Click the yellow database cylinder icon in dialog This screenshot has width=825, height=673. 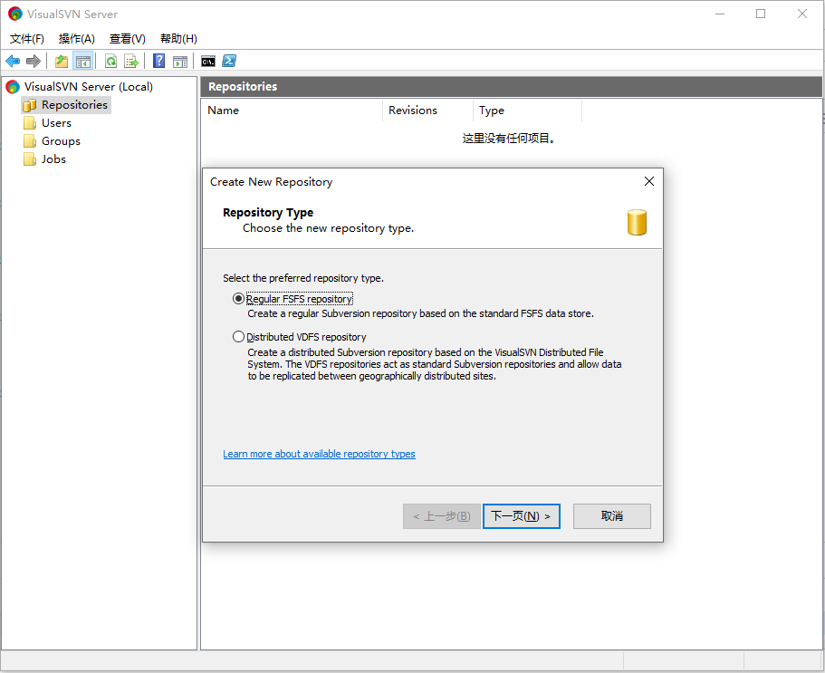(637, 222)
